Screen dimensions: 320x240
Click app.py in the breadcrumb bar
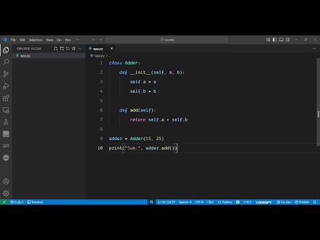tap(99, 56)
